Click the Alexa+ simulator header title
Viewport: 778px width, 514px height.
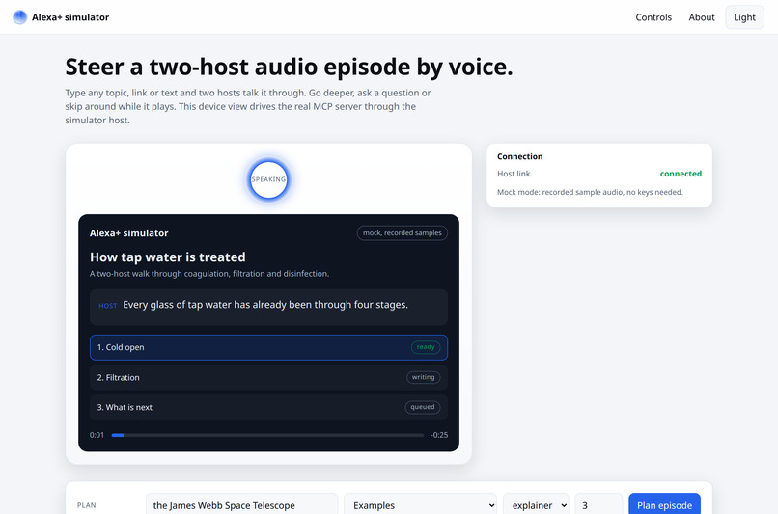[x=70, y=17]
